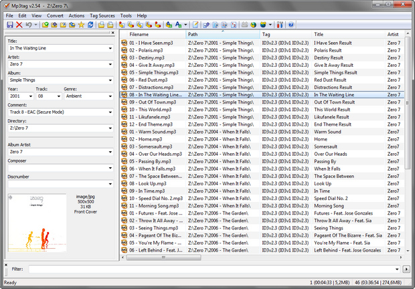Open the Actions menu
Image resolution: width=415 pixels, height=289 pixels.
coord(76,16)
